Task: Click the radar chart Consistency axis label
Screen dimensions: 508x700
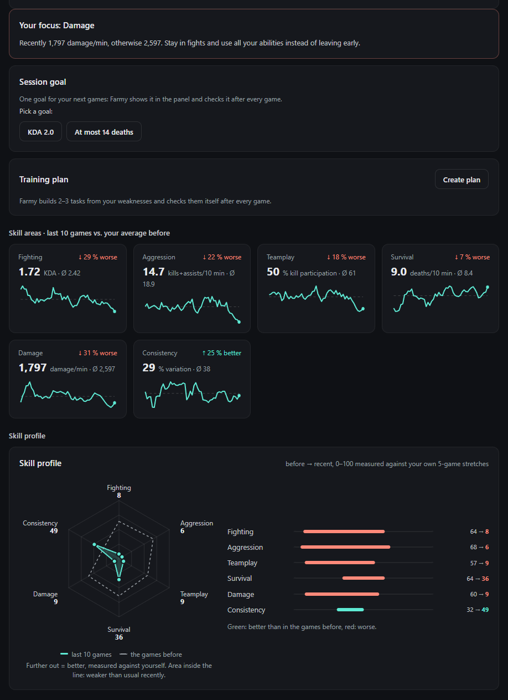Action: point(40,523)
